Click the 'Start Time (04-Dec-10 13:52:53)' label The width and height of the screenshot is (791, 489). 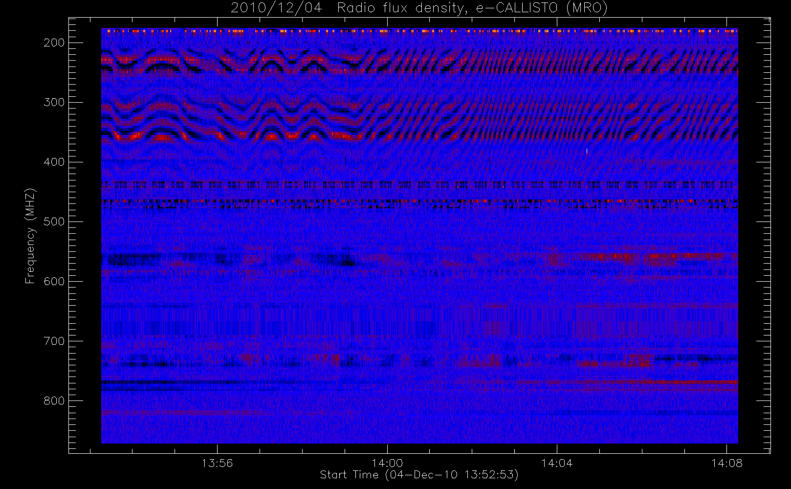(419, 475)
